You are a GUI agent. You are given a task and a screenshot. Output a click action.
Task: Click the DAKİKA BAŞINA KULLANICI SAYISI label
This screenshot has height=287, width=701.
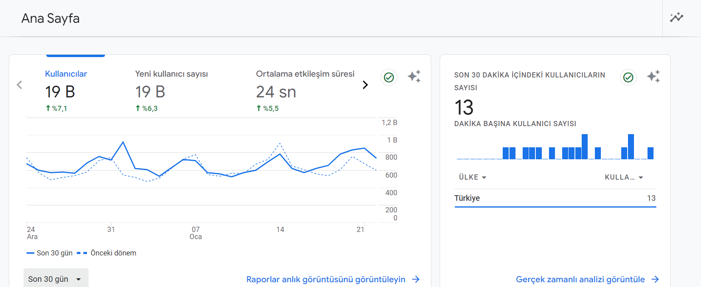point(515,124)
